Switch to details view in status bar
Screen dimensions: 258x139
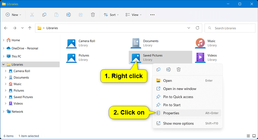click(248, 136)
